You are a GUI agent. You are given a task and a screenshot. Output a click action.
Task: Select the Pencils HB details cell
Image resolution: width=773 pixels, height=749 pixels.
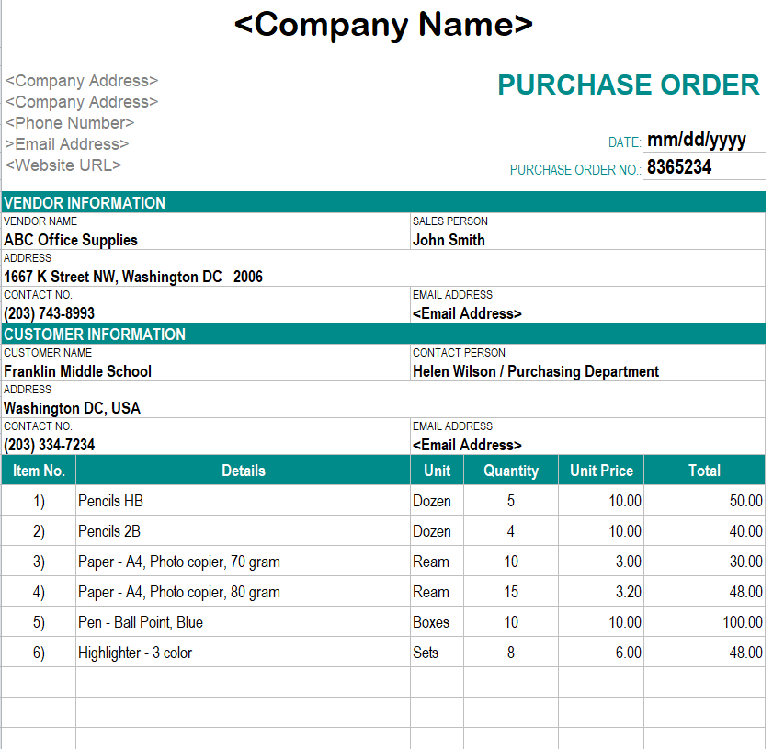pos(243,501)
